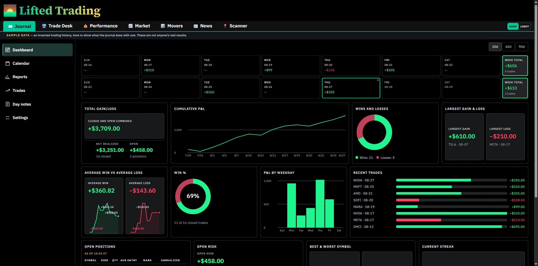This screenshot has width=538, height=266.
Task: Click the NVDA · 08-27 trade bar
Action: coord(452,180)
